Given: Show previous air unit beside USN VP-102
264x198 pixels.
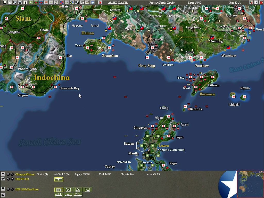Looking at the screenshot, I should [8, 179].
